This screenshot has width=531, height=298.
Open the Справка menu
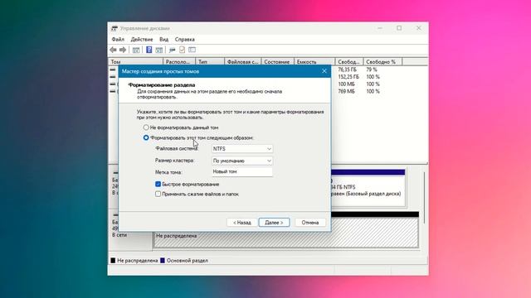(x=184, y=40)
